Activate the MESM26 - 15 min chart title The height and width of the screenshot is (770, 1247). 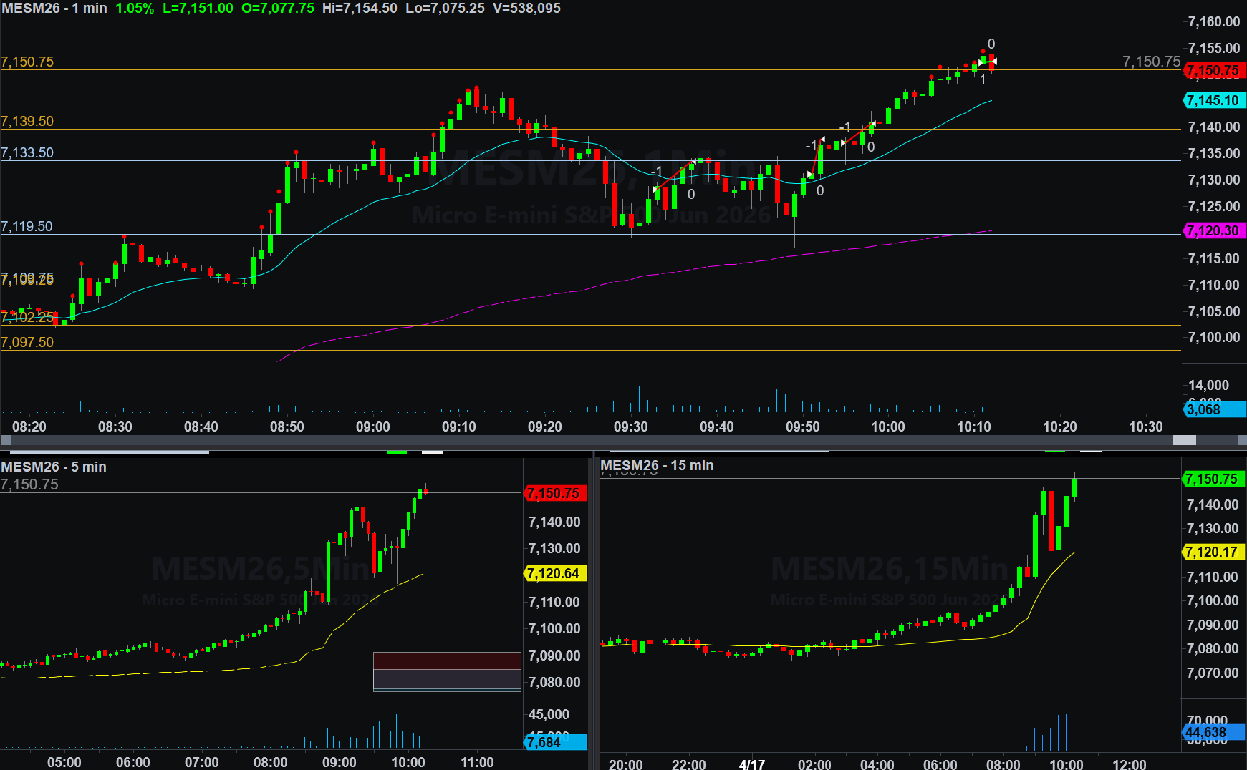657,465
